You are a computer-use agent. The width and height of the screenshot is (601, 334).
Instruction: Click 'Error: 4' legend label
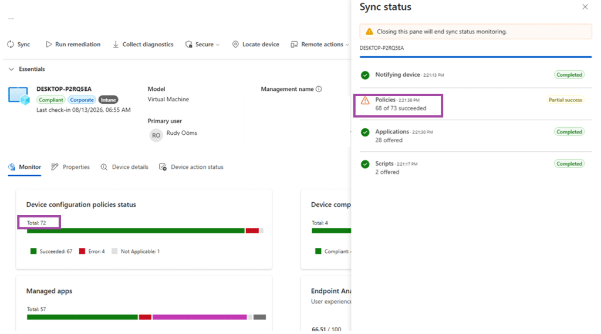click(97, 251)
